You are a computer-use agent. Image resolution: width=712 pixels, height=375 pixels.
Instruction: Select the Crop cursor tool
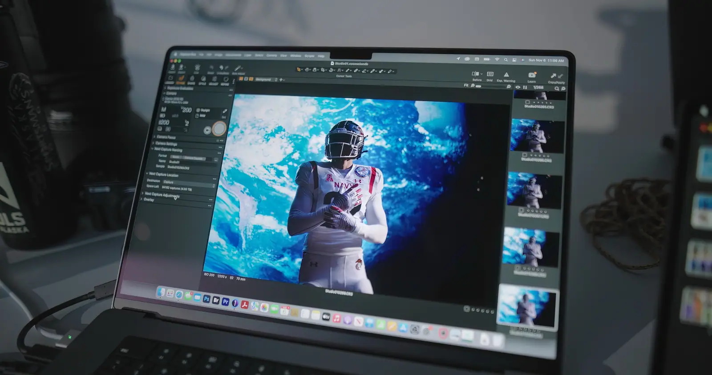(323, 70)
